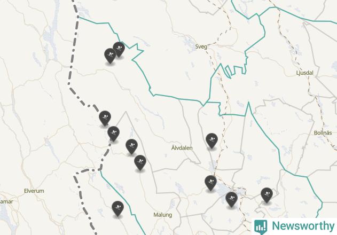
Task: Click the ski marker nearest Sveg's green border
Action: 119,49
